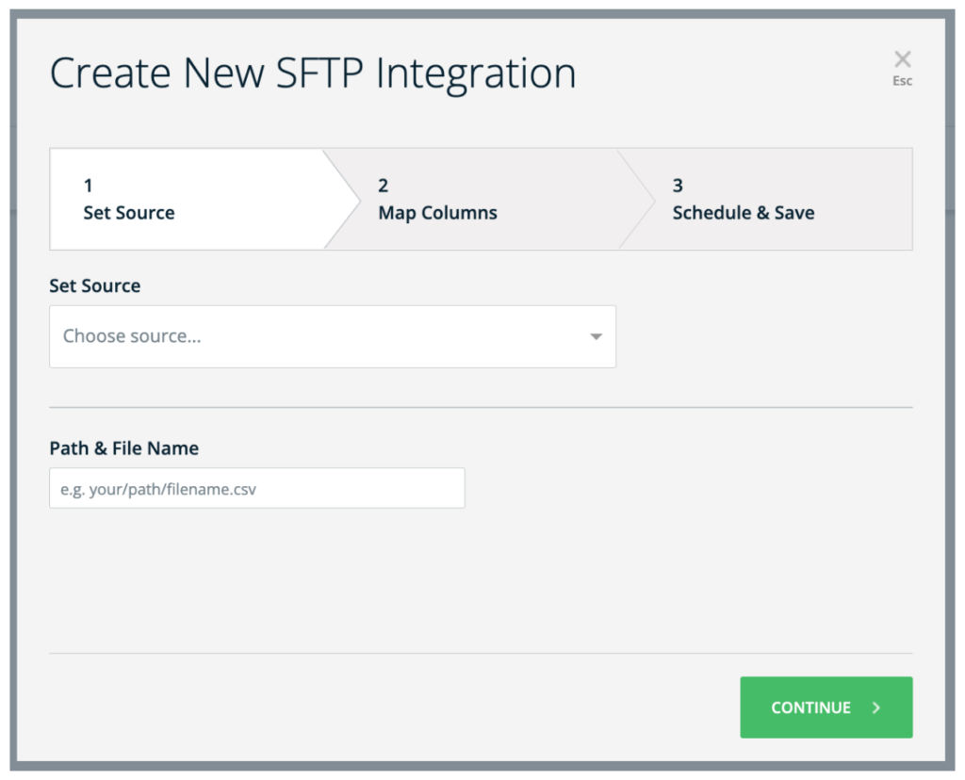Image resolution: width=965 pixels, height=780 pixels.
Task: Click the chevron arrow inside the CONTINUE button
Action: click(x=875, y=707)
